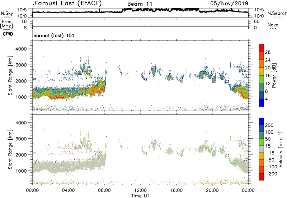Click the date "05/Nov/2019" in the header
The height and width of the screenshot is (198, 287).
click(x=229, y=3)
